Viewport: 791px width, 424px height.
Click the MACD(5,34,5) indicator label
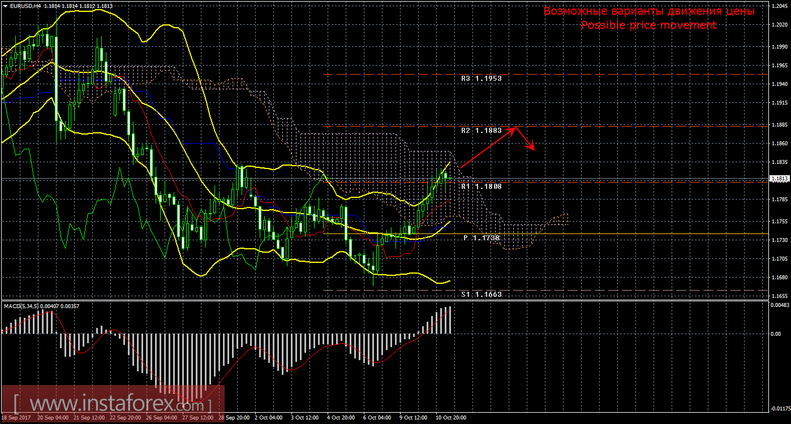(22, 306)
